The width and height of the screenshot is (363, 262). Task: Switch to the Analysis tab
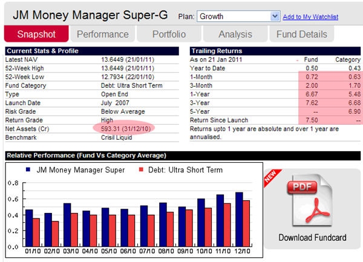click(x=235, y=34)
